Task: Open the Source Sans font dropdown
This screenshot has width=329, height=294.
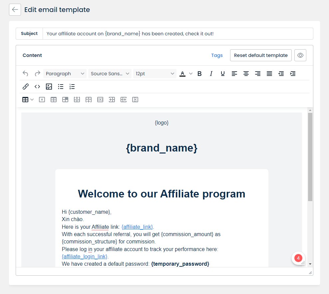Action: point(110,74)
